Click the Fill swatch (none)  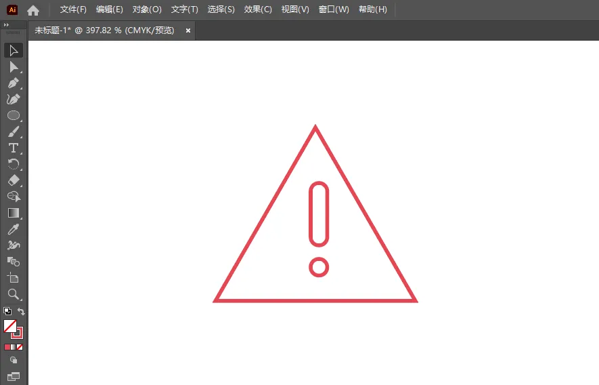click(x=9, y=325)
